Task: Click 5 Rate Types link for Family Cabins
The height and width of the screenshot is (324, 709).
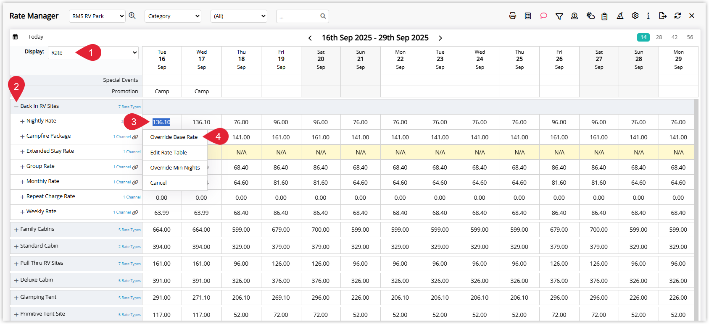Action: coord(129,230)
